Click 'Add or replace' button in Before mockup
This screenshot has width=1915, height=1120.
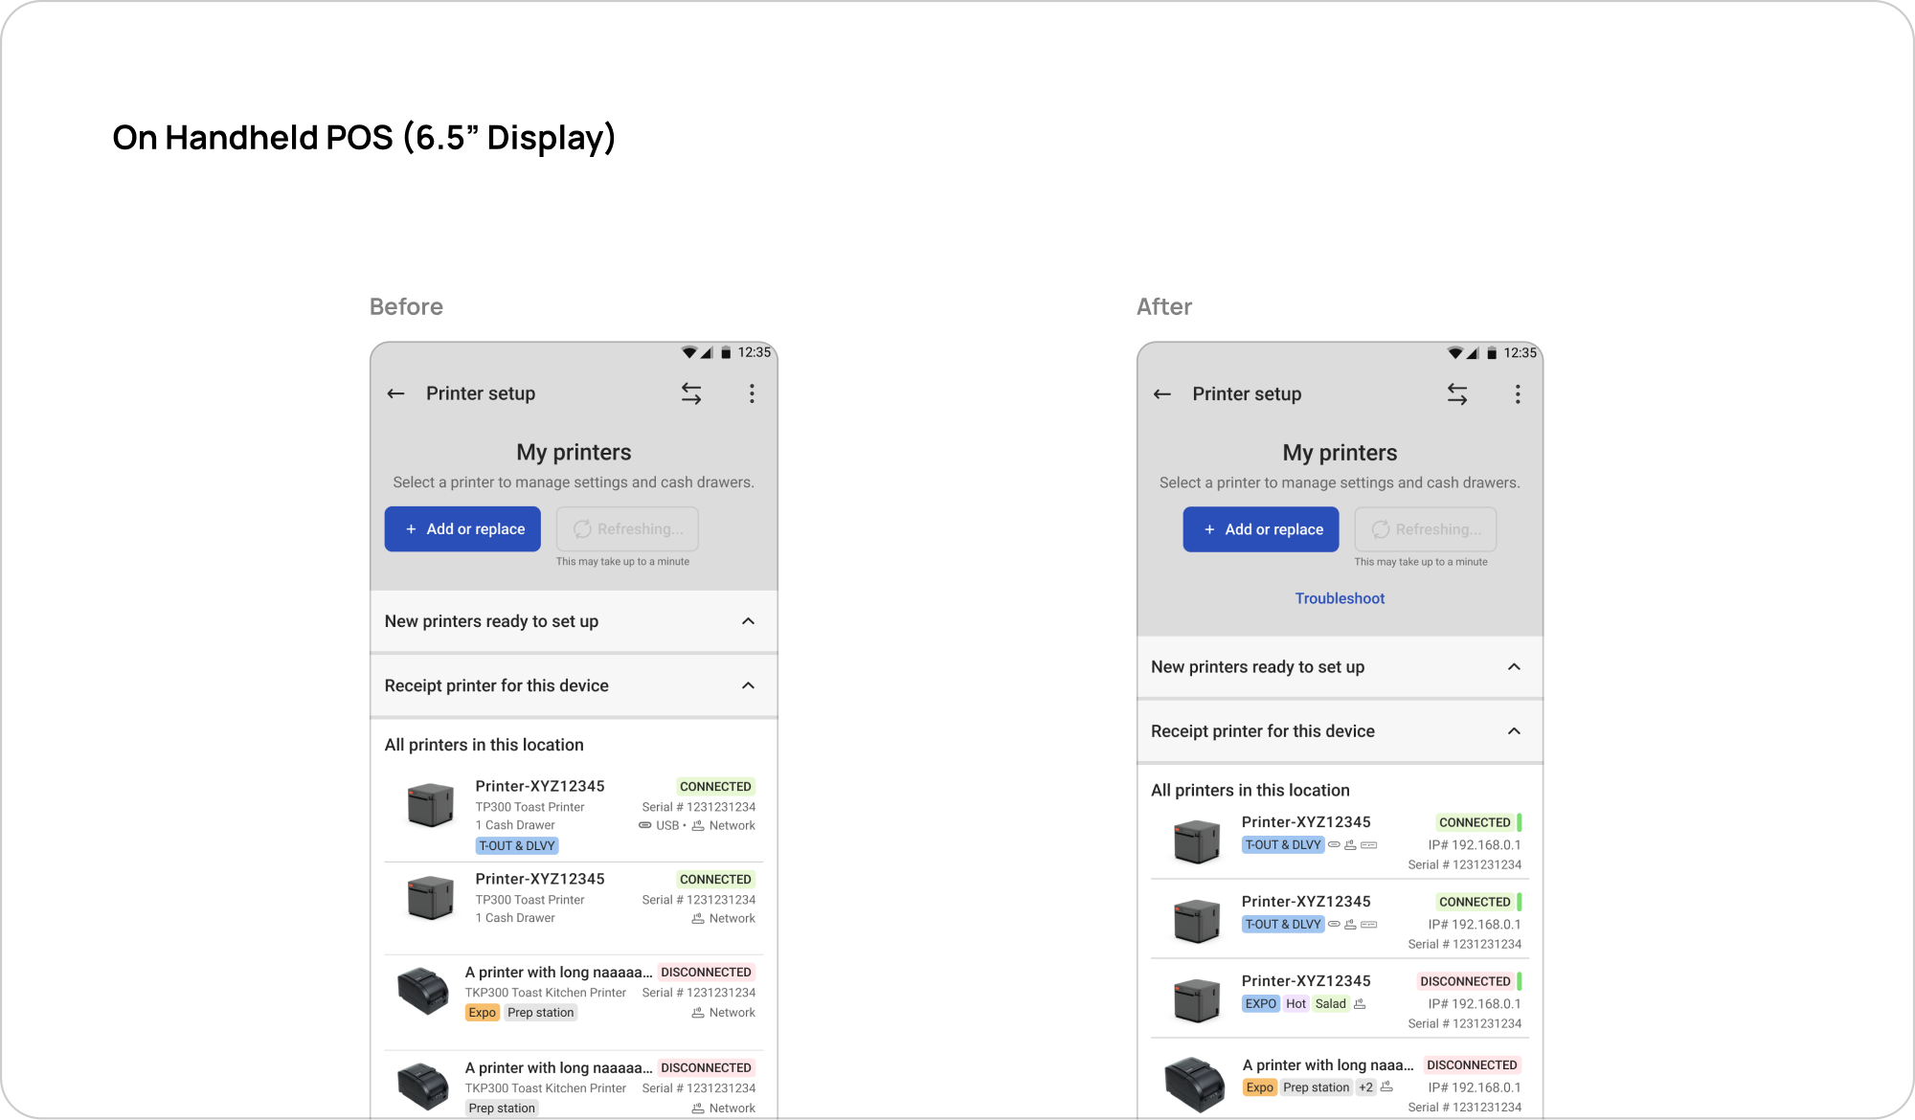[462, 529]
